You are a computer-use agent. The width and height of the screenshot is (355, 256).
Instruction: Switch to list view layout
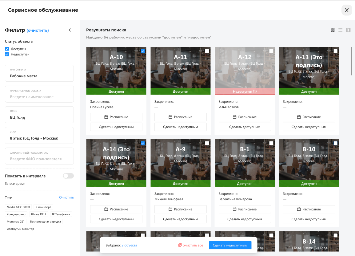click(x=340, y=30)
